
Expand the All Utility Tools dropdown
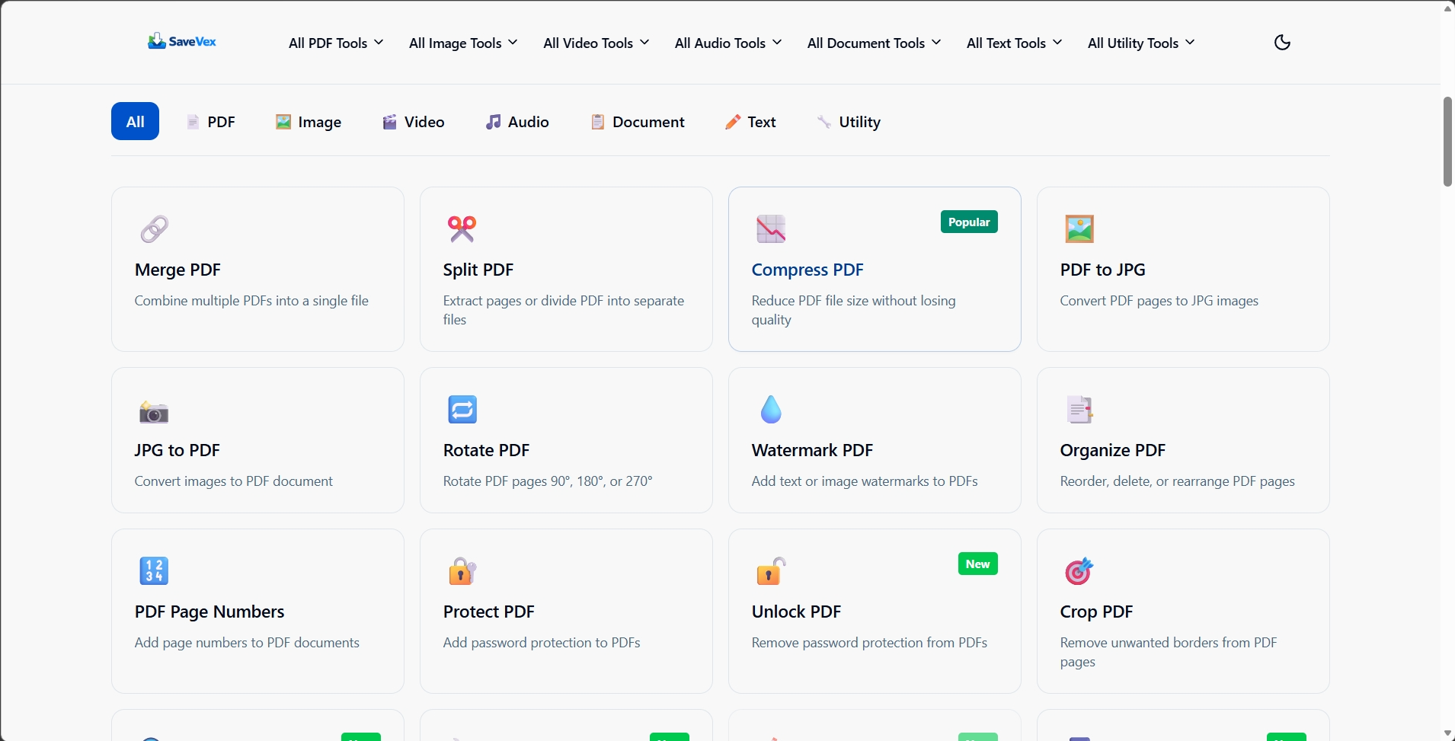(x=1141, y=43)
